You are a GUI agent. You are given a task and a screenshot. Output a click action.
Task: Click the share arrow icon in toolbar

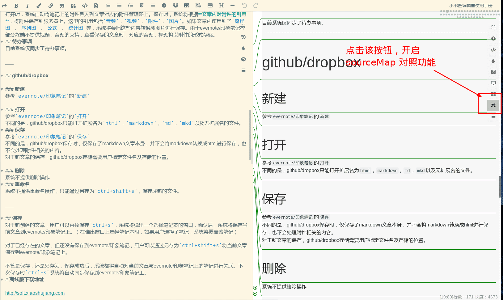pos(5,6)
